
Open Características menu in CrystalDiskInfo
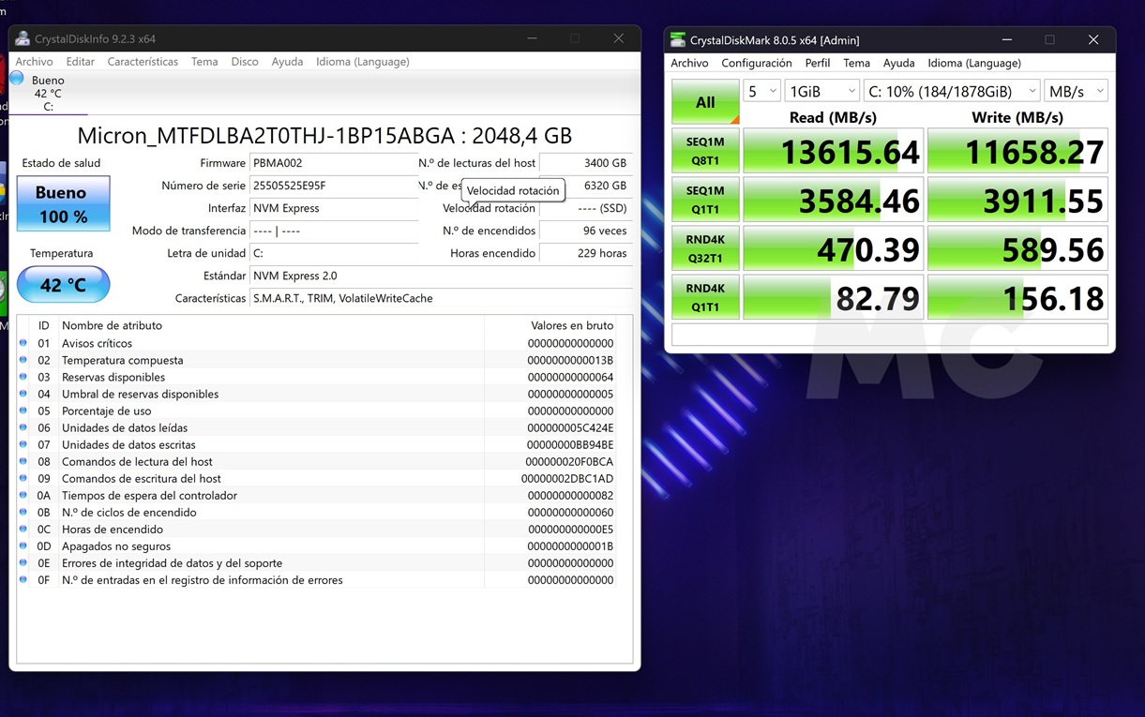pyautogui.click(x=143, y=62)
